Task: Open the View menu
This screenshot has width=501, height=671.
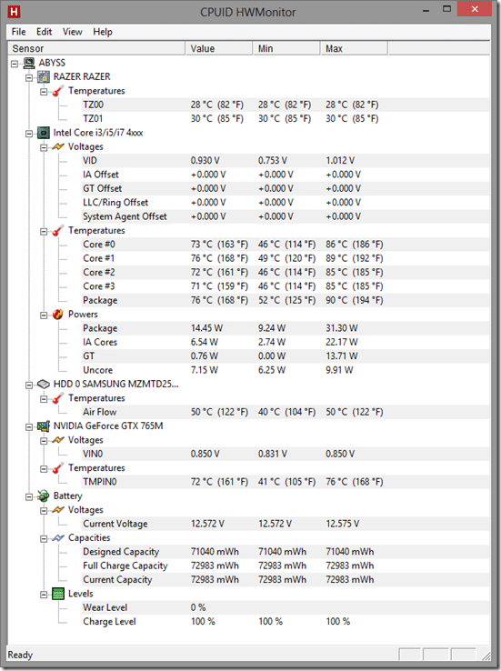Action: [x=73, y=32]
